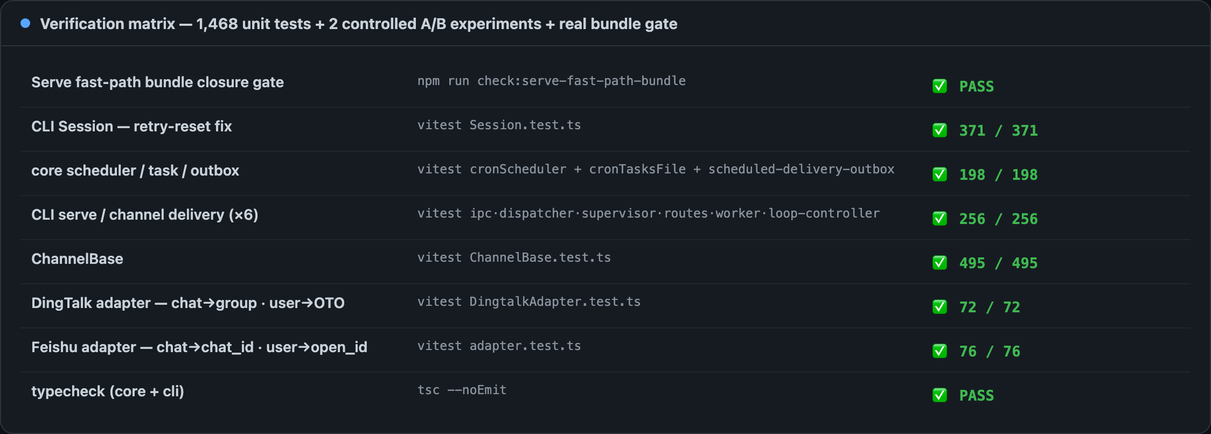This screenshot has height=434, width=1211.
Task: Click the blue status dot beside Verification matrix
Action: 25,23
